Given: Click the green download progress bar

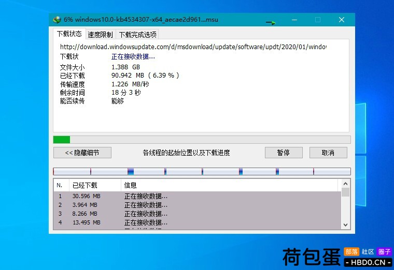Looking at the screenshot, I should [202, 140].
